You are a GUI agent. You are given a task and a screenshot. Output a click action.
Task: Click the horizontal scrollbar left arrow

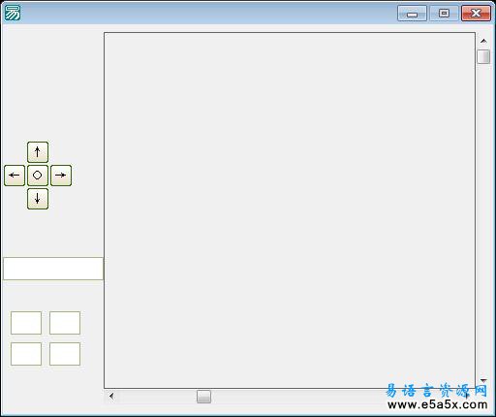111,397
